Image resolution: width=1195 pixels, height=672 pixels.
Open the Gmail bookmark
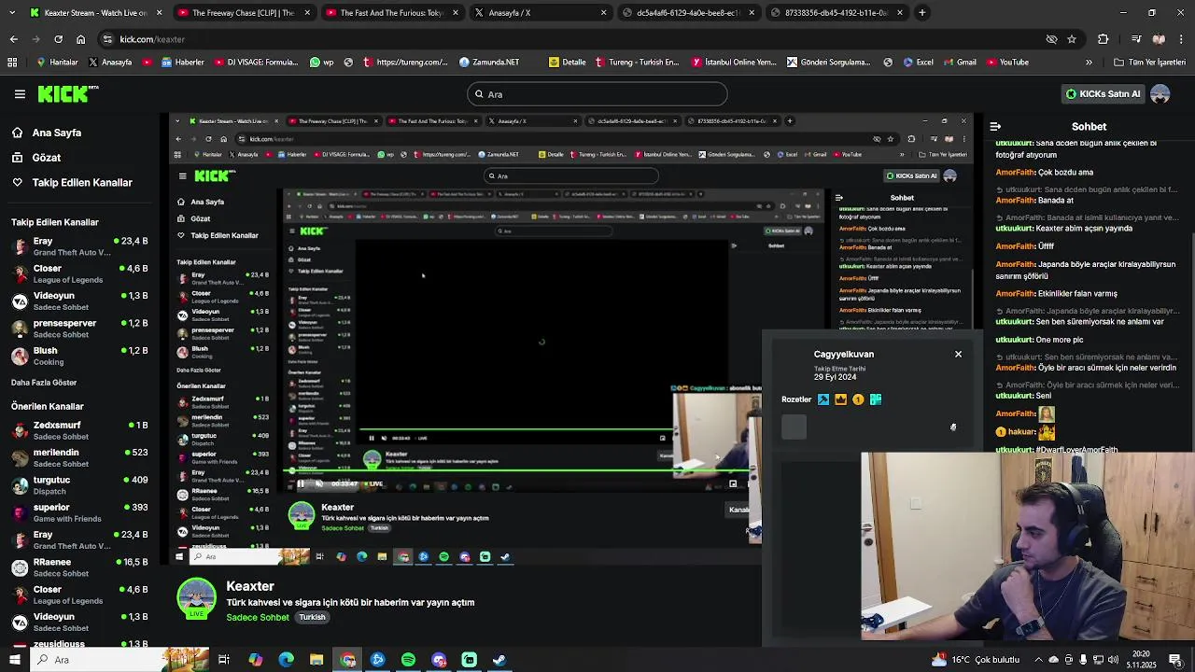tap(960, 63)
